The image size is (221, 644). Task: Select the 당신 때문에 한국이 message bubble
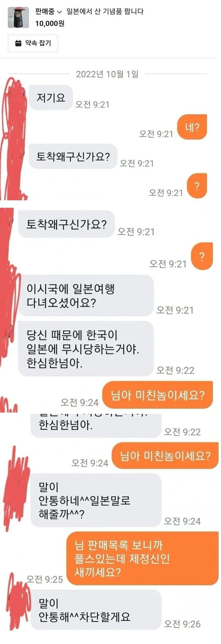[86, 349]
